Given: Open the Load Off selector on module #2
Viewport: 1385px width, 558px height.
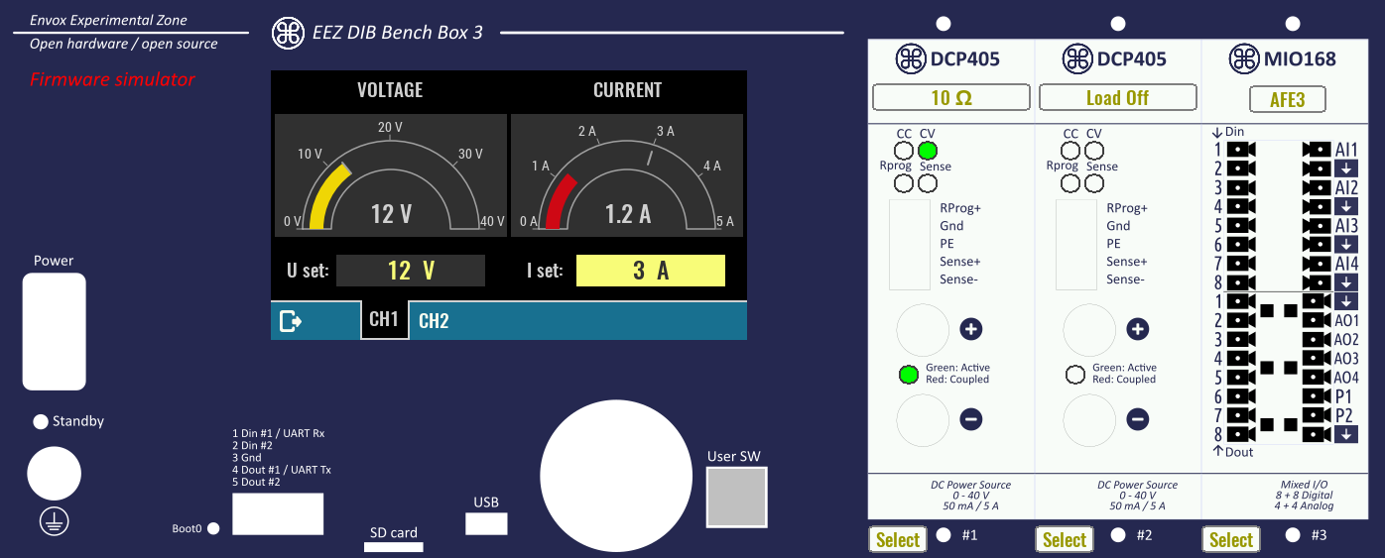Looking at the screenshot, I should click(1118, 97).
